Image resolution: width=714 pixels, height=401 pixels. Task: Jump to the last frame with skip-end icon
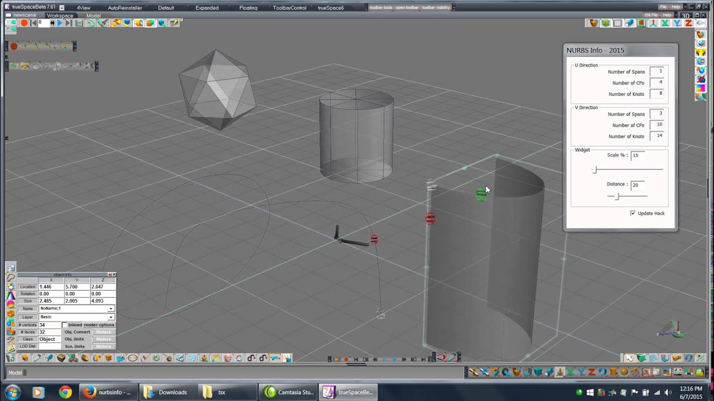(69, 23)
